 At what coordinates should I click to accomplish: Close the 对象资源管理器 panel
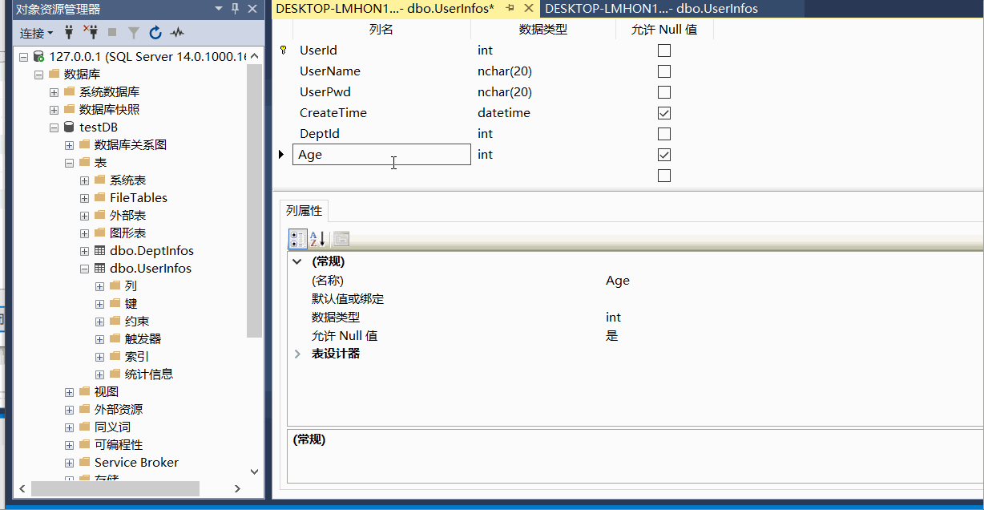pos(252,9)
